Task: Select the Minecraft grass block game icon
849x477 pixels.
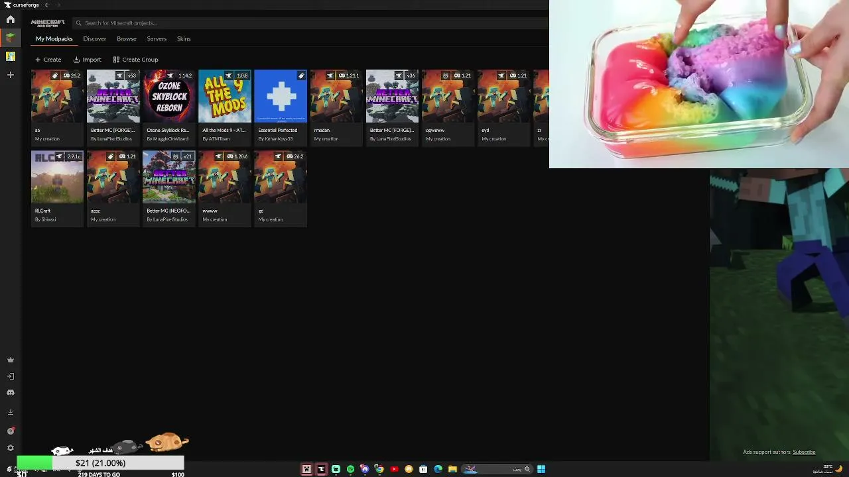Action: (11, 38)
